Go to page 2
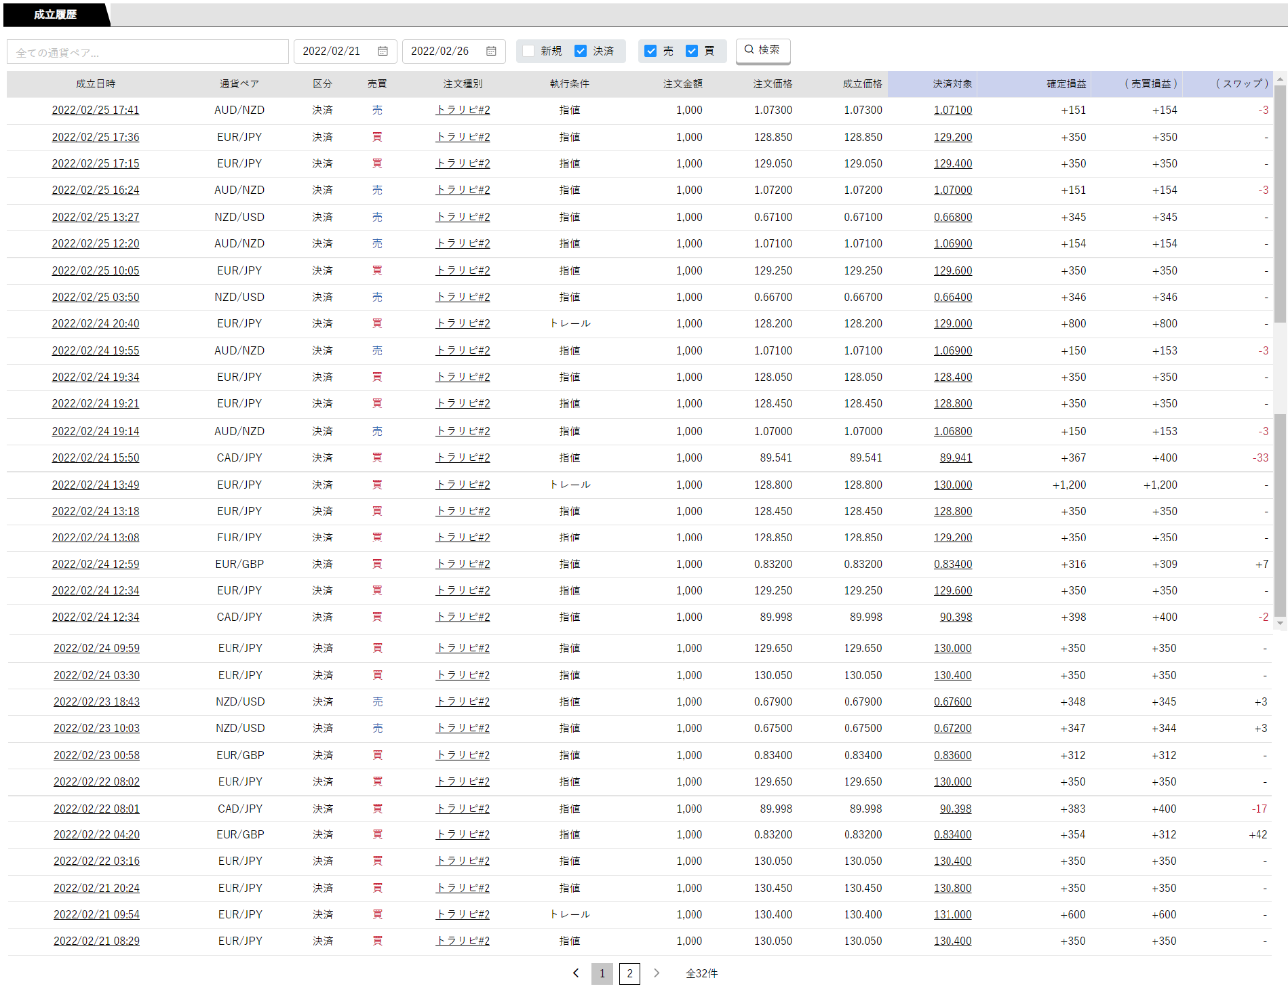Screen dimensions: 1288x997 pyautogui.click(x=629, y=973)
